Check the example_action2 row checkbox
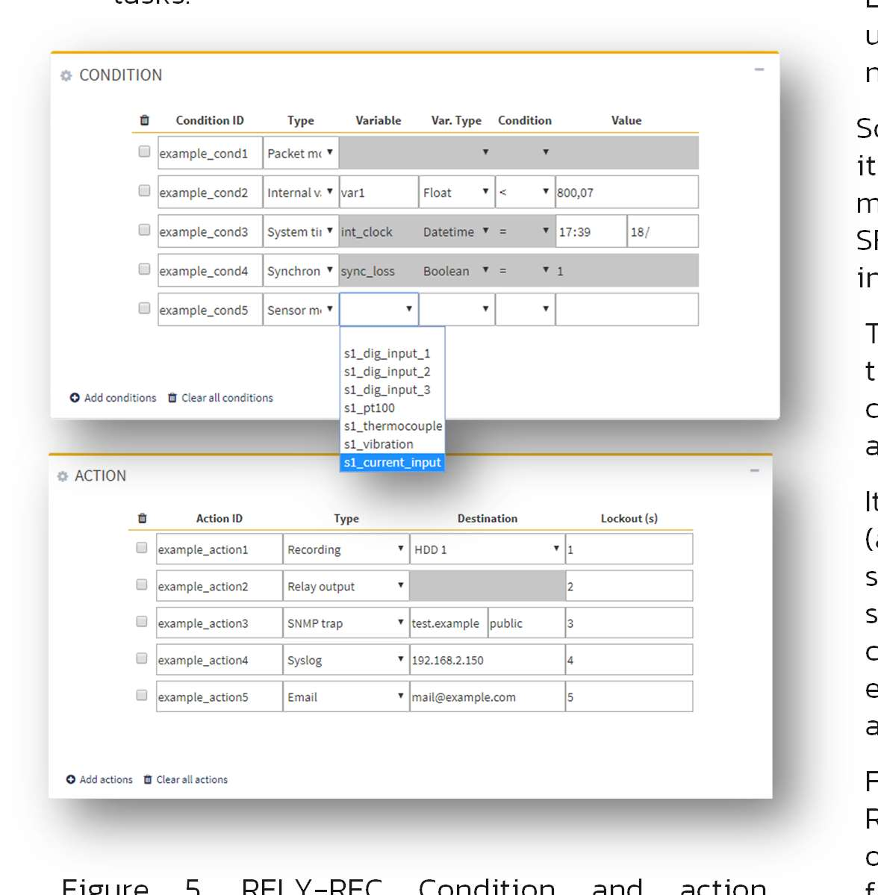Screen dimensions: 878x895 (x=142, y=584)
